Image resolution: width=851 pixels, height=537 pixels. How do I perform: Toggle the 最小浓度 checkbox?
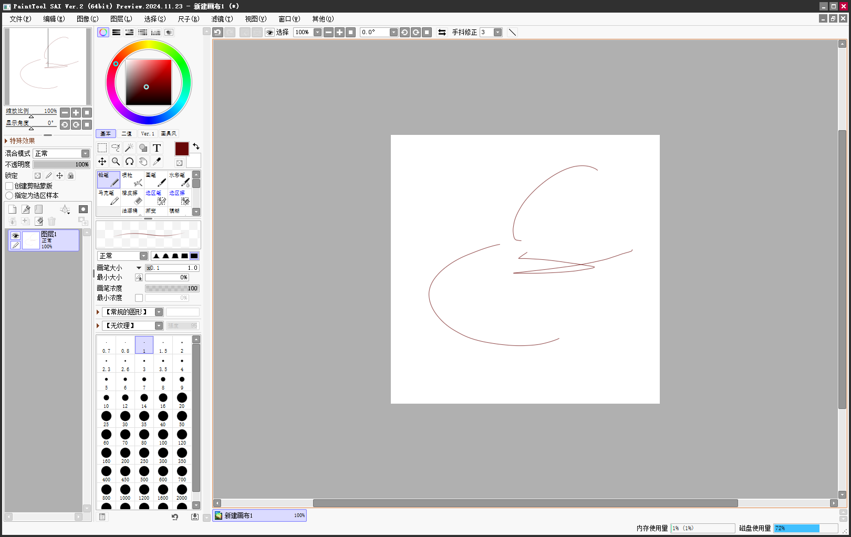pos(139,298)
